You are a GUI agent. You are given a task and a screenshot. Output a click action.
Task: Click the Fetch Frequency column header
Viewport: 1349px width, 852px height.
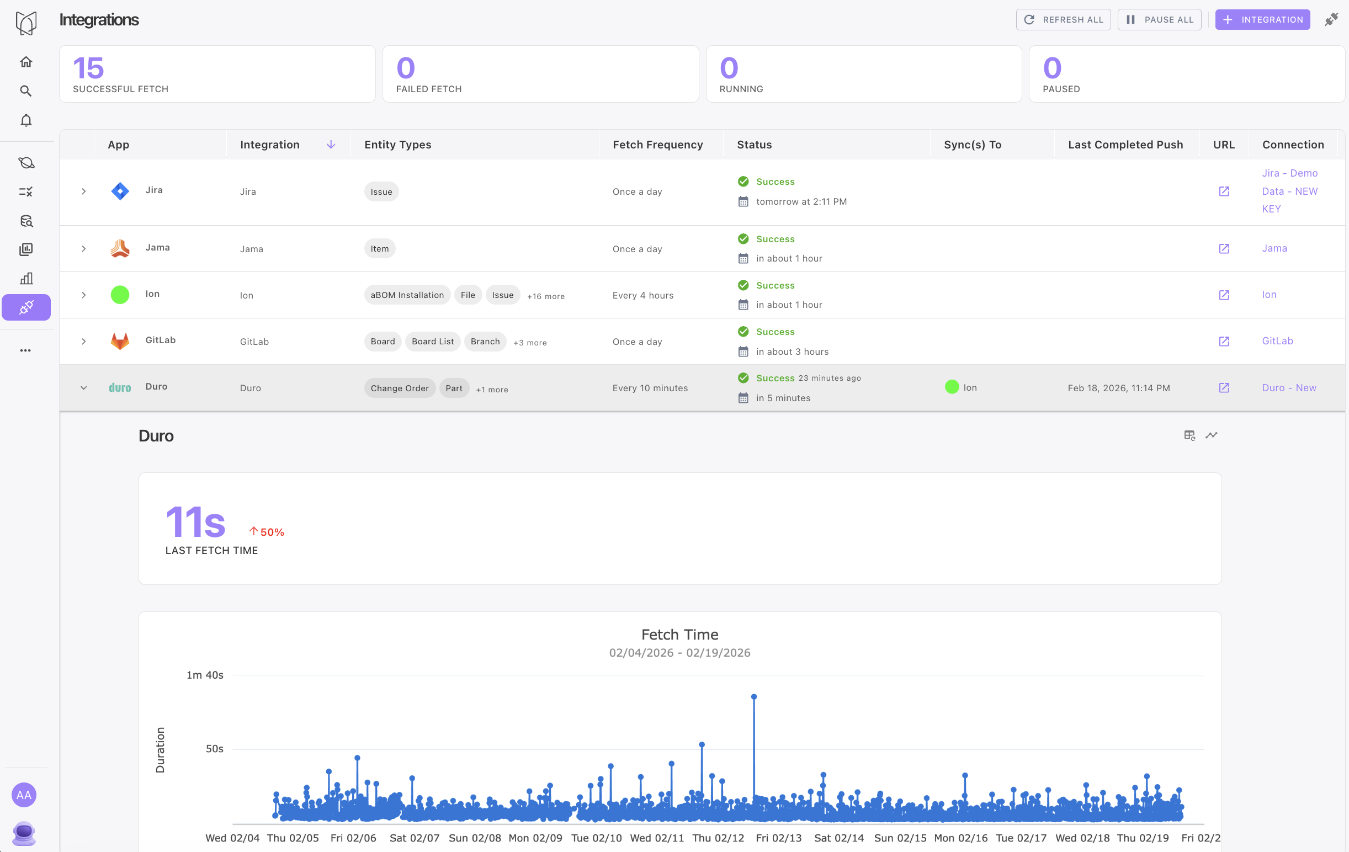(x=657, y=145)
